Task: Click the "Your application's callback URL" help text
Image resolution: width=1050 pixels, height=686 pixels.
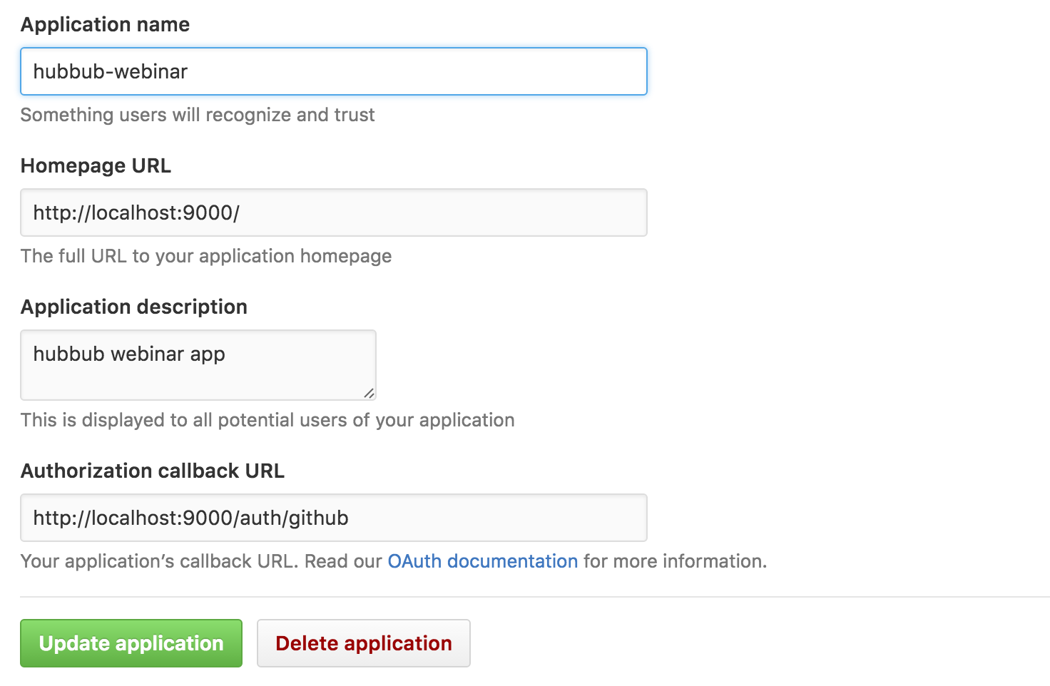Action: [x=157, y=561]
